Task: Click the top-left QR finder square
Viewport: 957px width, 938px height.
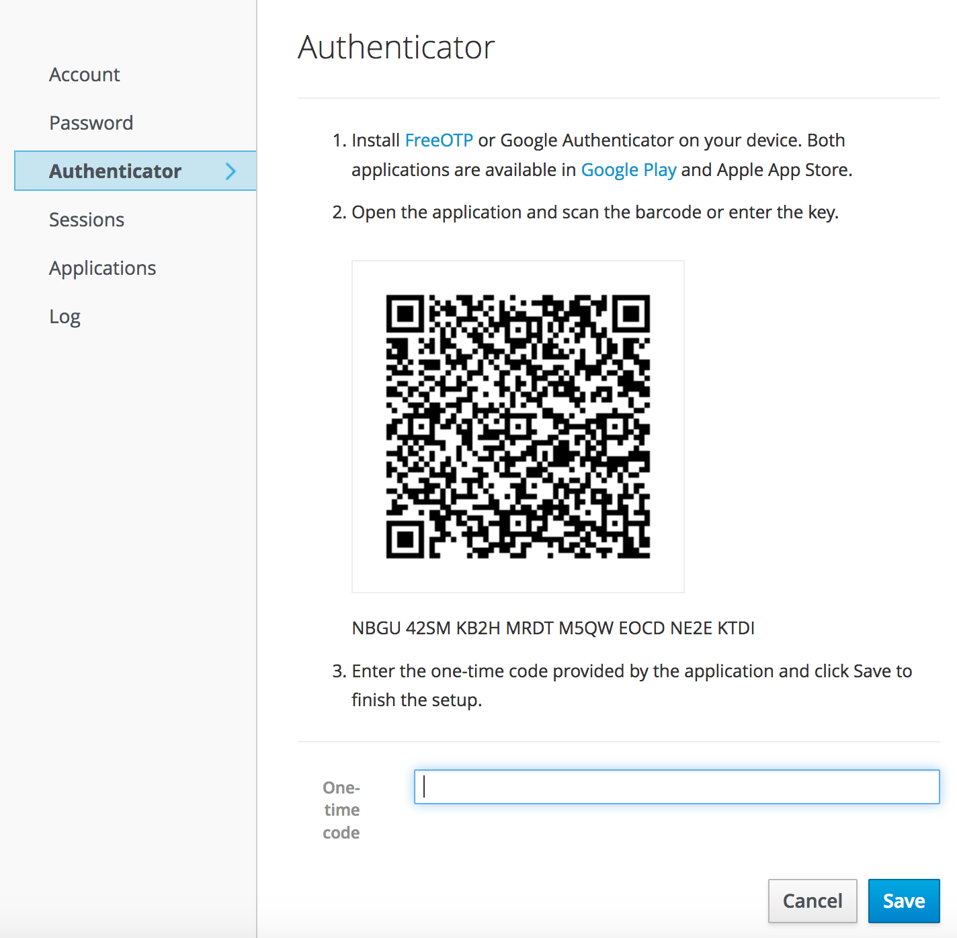Action: (405, 313)
